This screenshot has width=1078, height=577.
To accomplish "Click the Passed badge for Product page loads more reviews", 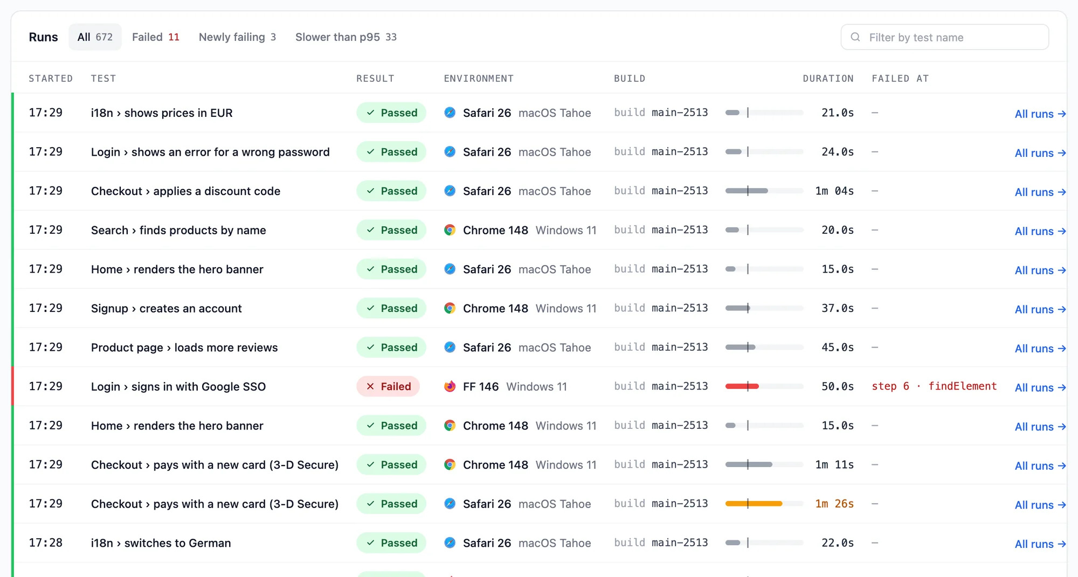I will click(x=391, y=347).
